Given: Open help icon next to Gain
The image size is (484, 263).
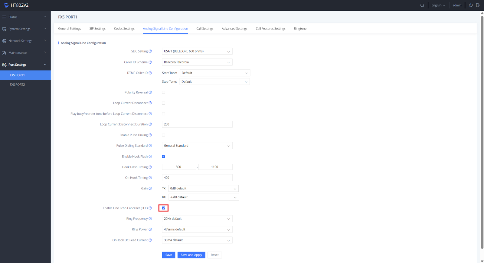Looking at the screenshot, I should pos(150,189).
